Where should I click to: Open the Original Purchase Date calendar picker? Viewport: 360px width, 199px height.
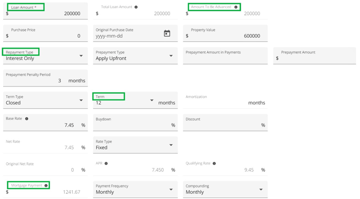point(167,34)
